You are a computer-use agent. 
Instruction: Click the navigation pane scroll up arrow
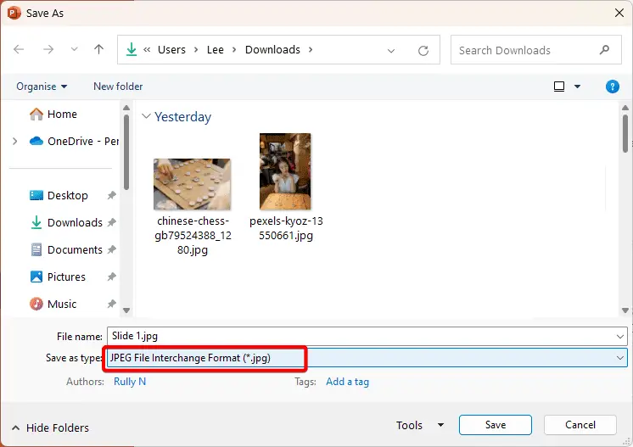pos(126,108)
